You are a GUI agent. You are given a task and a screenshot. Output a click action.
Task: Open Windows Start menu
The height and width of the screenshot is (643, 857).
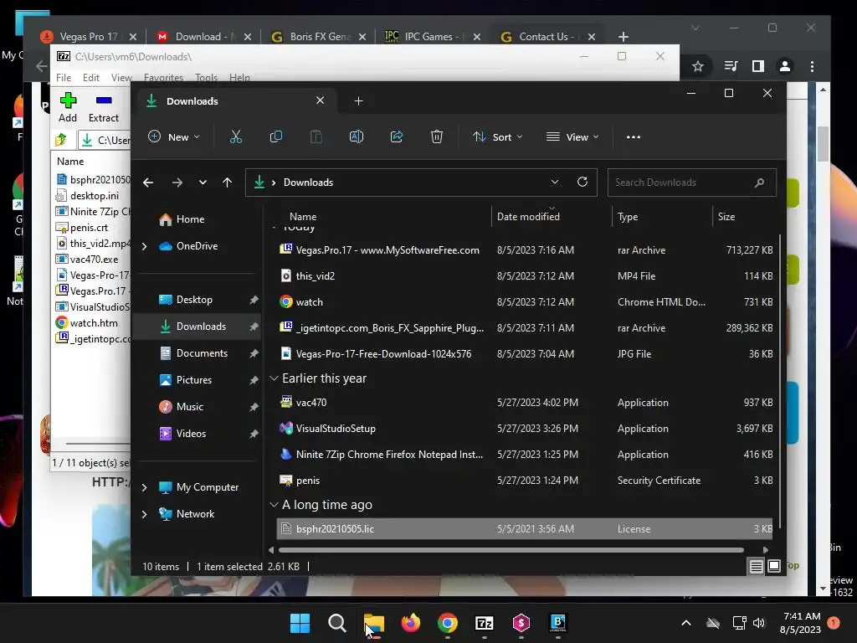(x=300, y=623)
